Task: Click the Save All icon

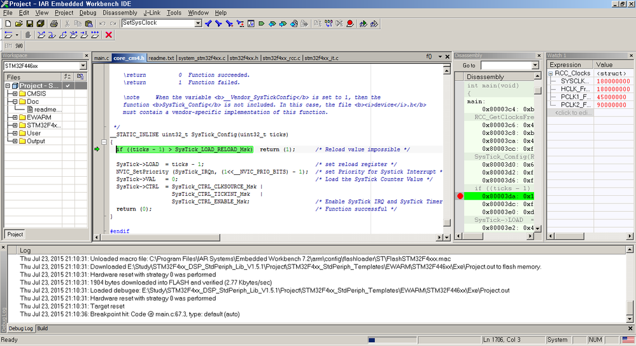Action: click(40, 24)
